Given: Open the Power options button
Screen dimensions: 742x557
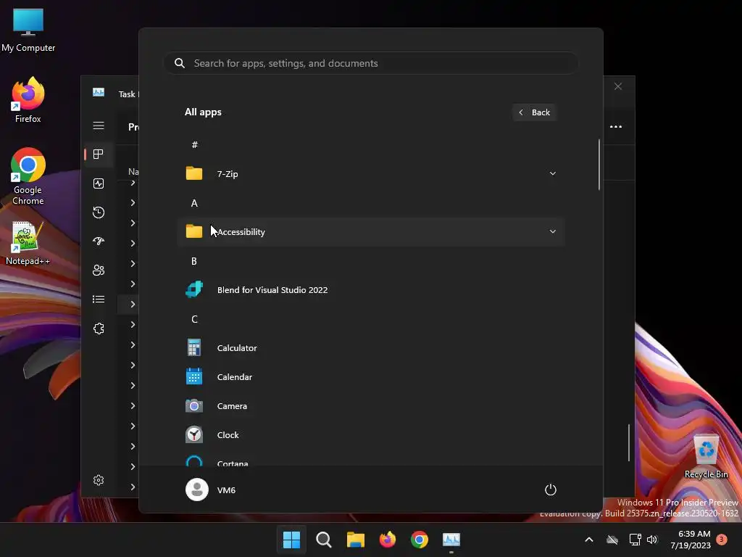Looking at the screenshot, I should (x=551, y=490).
